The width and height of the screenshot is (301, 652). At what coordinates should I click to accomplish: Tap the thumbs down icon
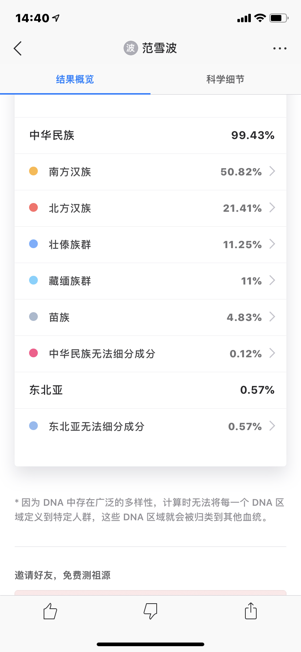150,611
